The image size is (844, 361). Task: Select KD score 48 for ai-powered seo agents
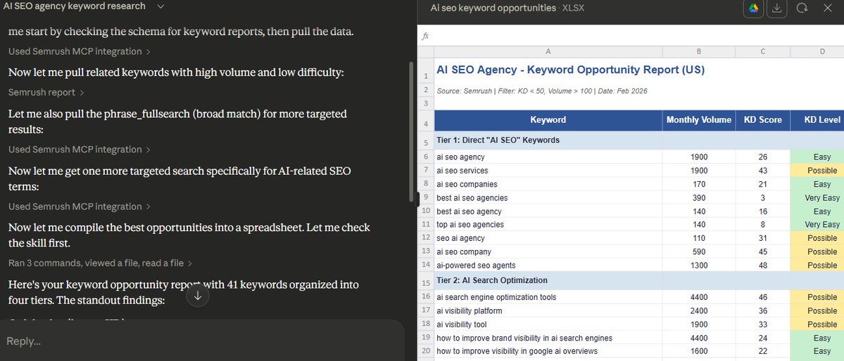point(763,265)
